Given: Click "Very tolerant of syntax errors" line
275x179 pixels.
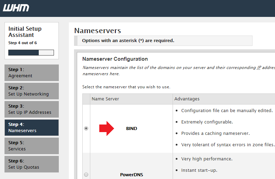Looking at the screenshot, I should click(228, 145).
